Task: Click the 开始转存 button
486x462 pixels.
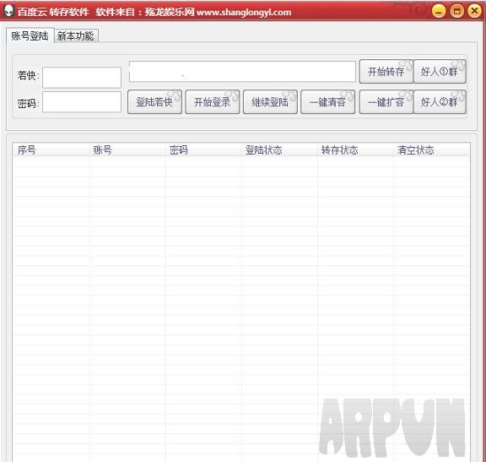Action: 386,72
